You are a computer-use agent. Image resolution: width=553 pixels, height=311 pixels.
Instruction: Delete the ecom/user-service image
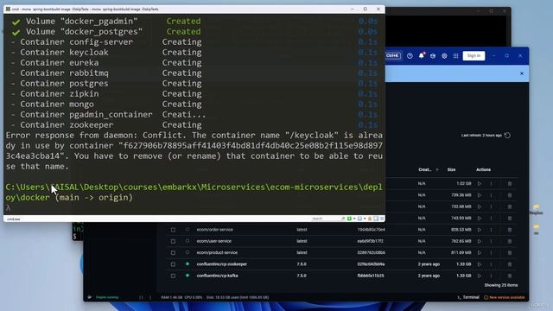(x=510, y=241)
